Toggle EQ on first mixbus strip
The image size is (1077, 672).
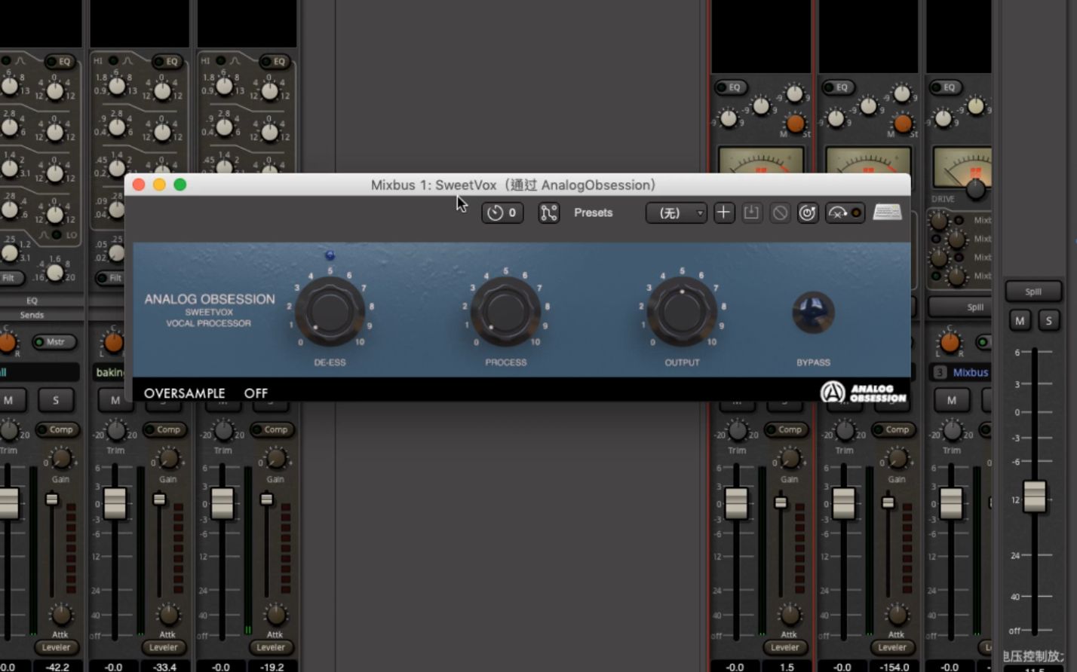pos(729,87)
